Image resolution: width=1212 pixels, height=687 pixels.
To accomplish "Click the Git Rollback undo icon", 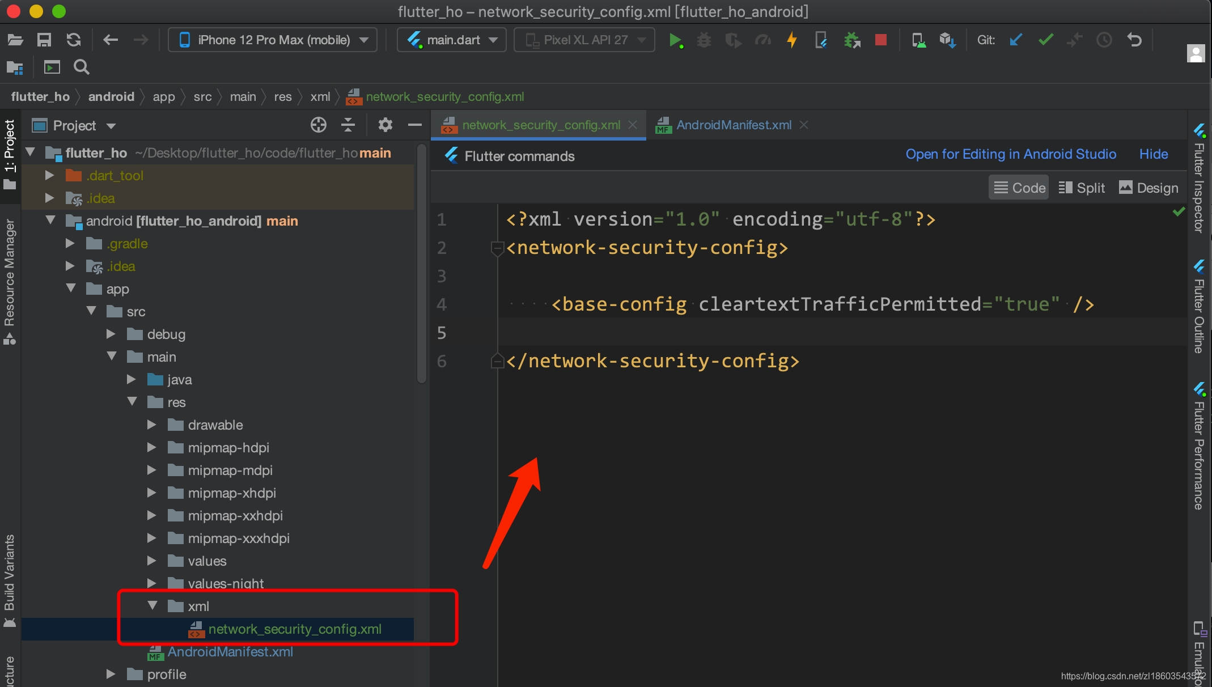I will 1134,40.
